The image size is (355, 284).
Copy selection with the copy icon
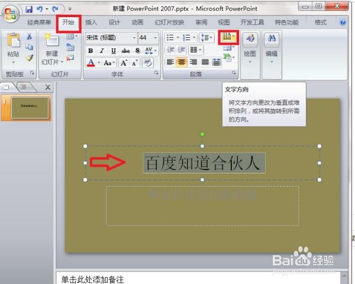pyautogui.click(x=29, y=47)
